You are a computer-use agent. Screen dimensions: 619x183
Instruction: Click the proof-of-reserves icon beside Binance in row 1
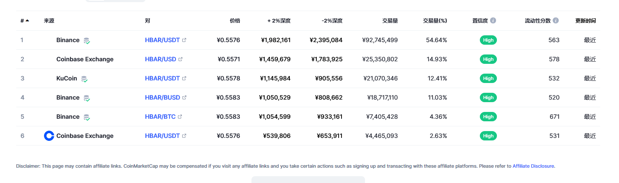click(x=87, y=40)
